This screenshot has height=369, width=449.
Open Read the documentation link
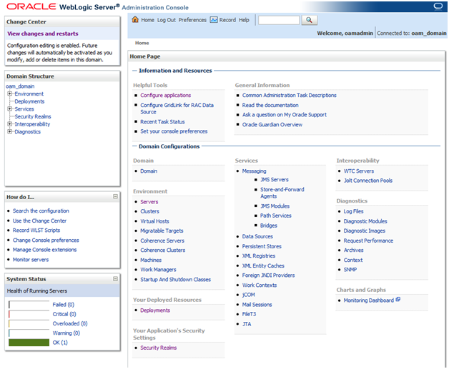tap(270, 105)
